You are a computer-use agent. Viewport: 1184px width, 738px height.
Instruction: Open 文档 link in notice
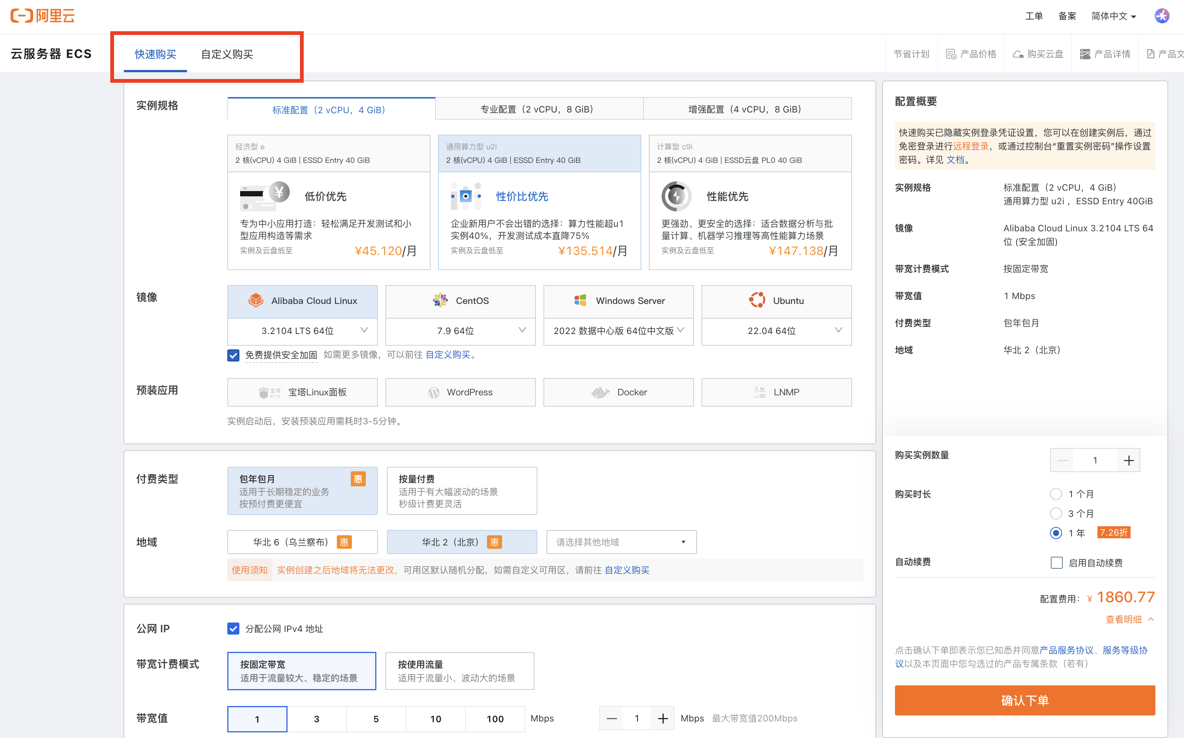[956, 160]
